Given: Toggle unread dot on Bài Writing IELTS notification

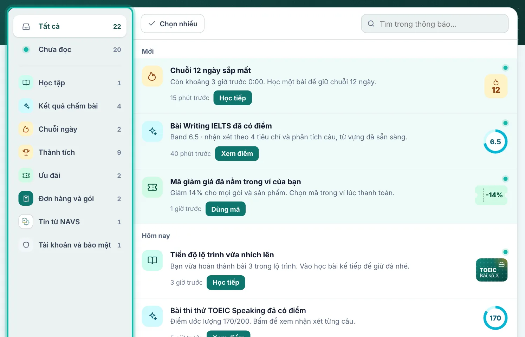Looking at the screenshot, I should tap(505, 123).
